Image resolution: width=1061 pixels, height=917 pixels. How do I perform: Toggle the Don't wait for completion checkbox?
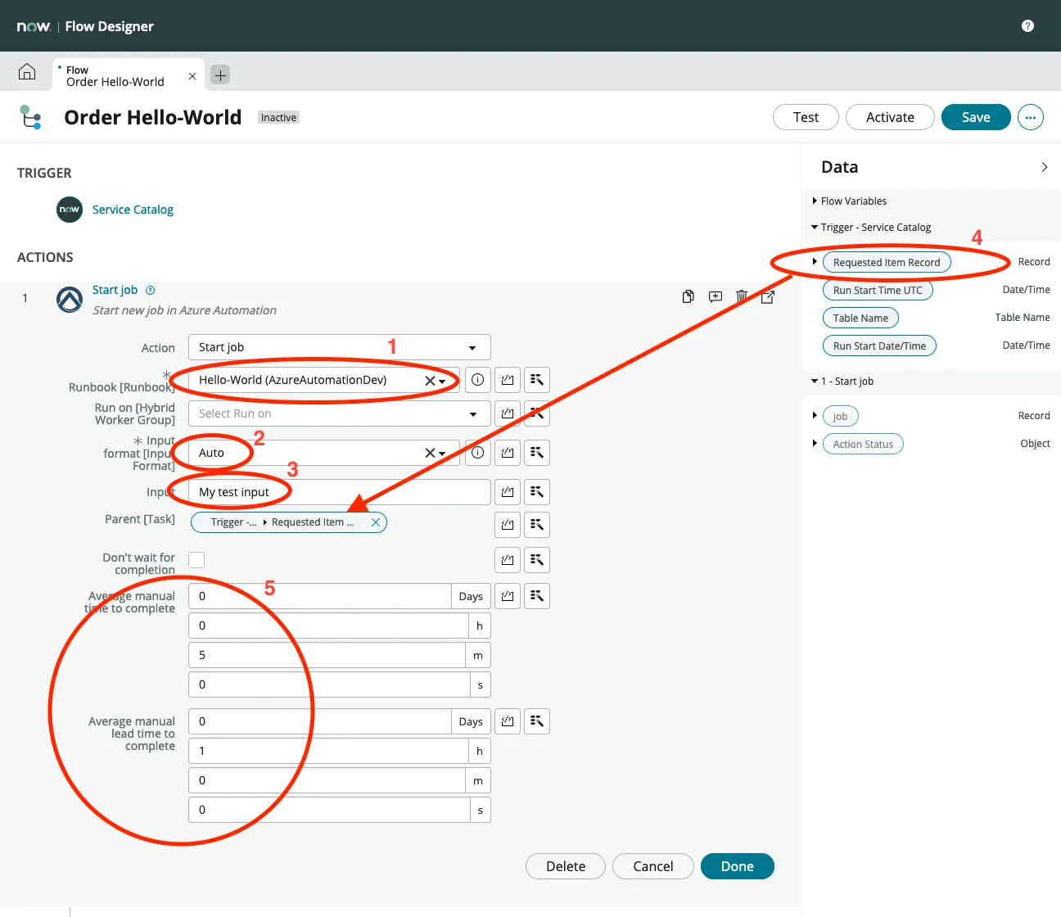(x=196, y=560)
